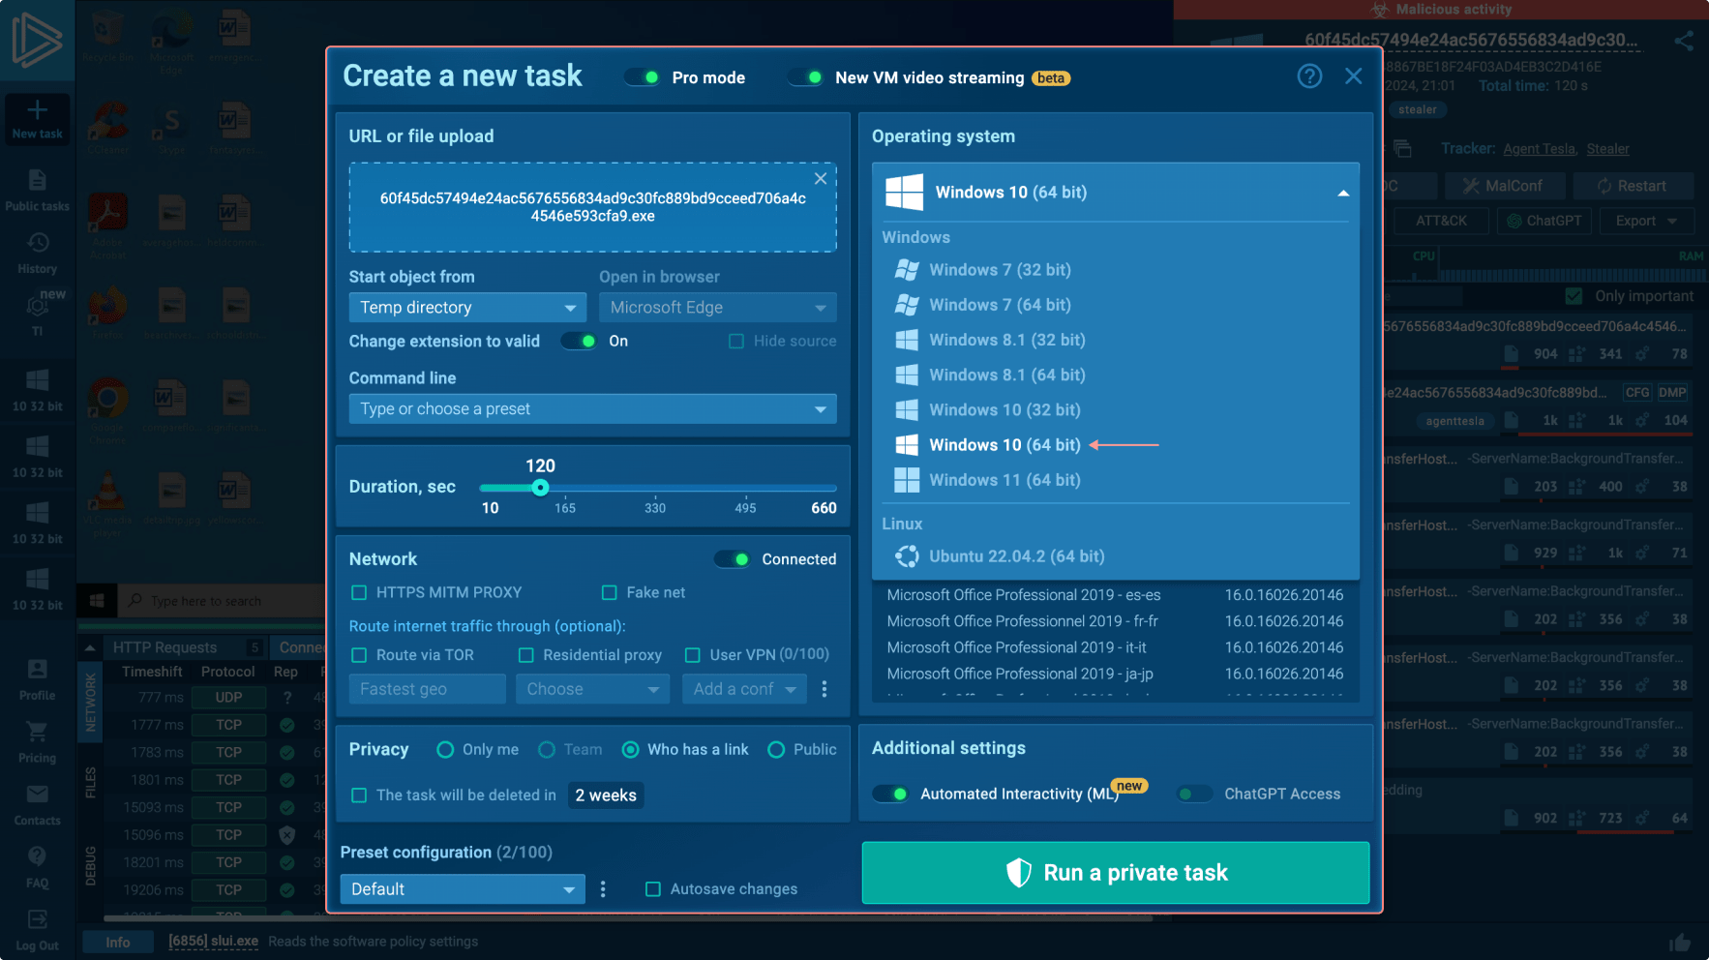Screen dimensions: 1709x960
Task: Open the Command line preset dropdown
Action: pyautogui.click(x=592, y=409)
